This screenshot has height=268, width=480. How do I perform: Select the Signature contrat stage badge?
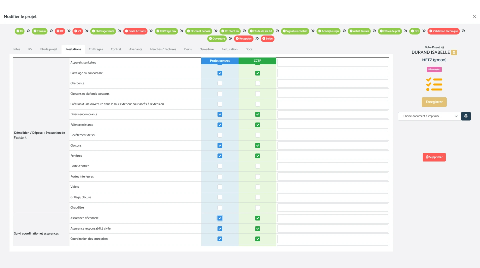(x=295, y=31)
